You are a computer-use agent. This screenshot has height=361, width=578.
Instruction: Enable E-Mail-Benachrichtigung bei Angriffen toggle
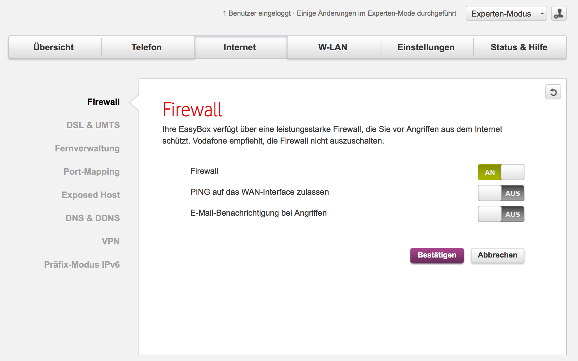(501, 214)
